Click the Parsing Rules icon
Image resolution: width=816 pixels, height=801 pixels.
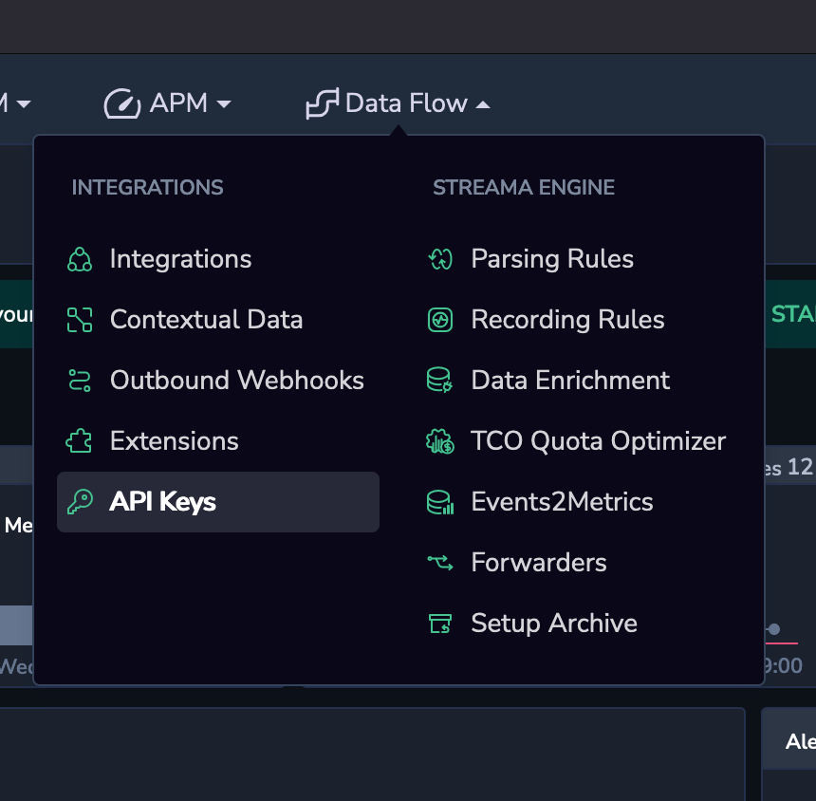[440, 259]
